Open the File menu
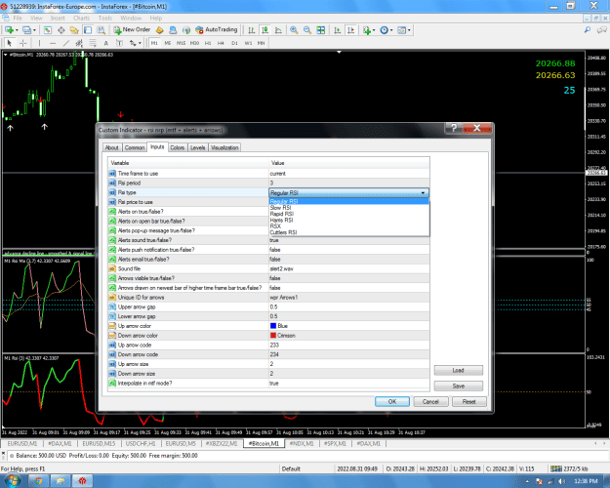Viewport: 610px width, 488px height. pyautogui.click(x=18, y=18)
